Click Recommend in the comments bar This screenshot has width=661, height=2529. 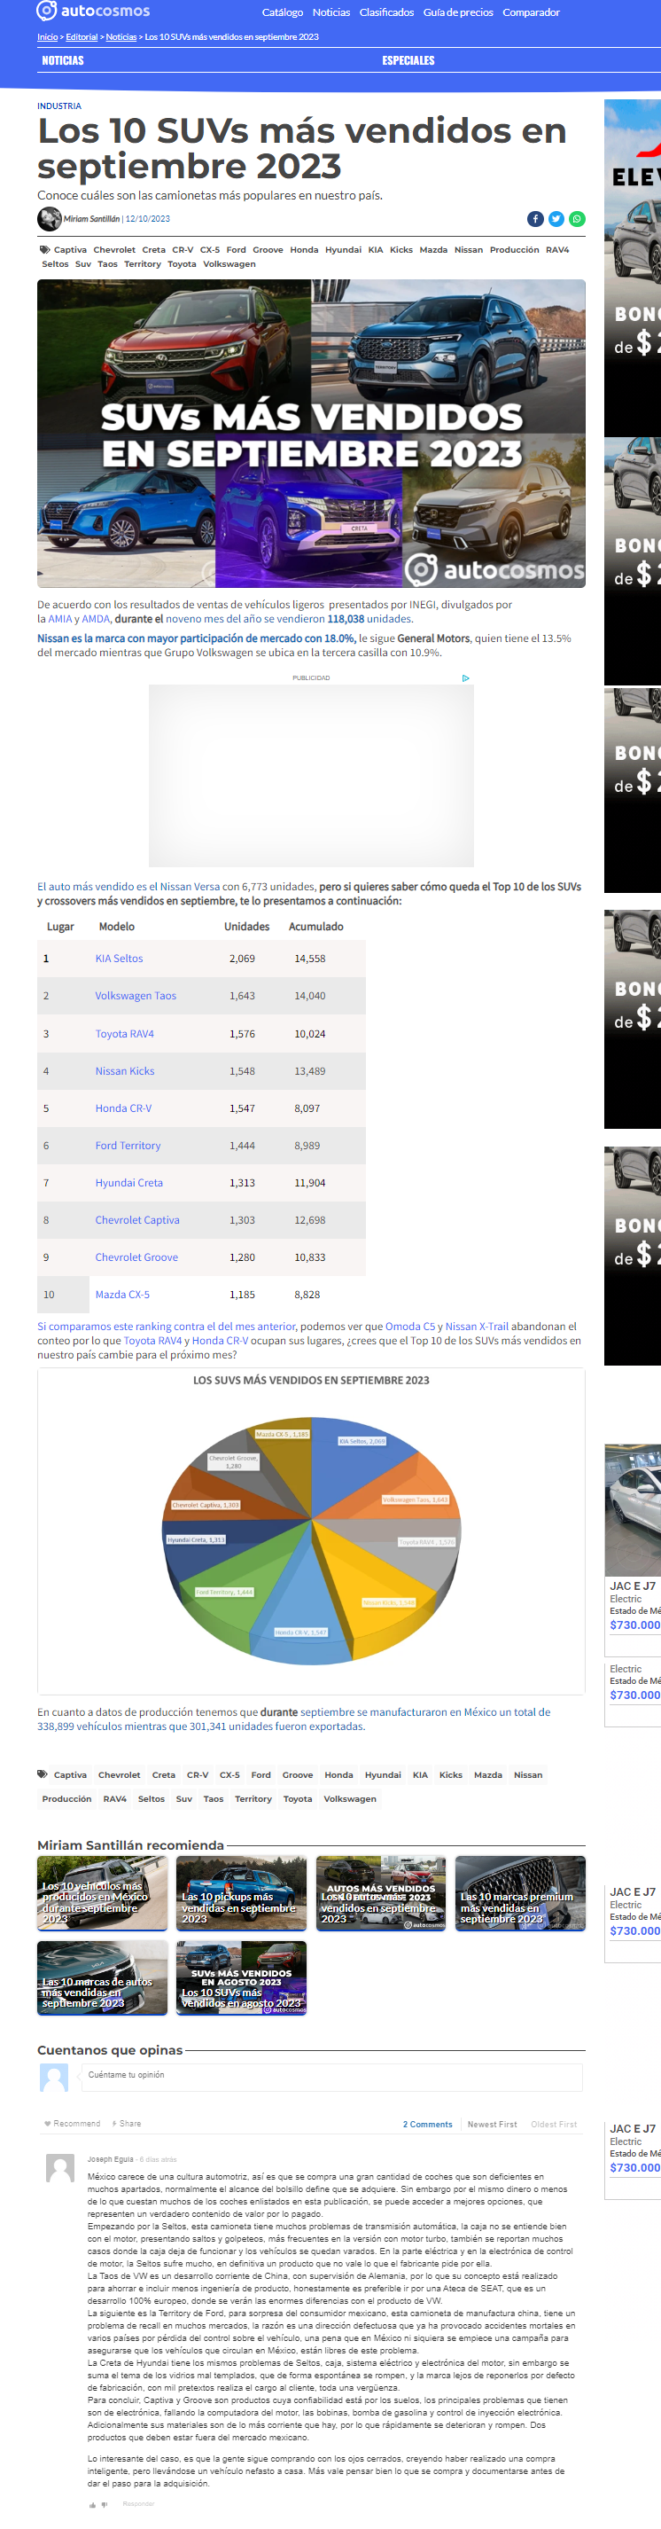[73, 2124]
